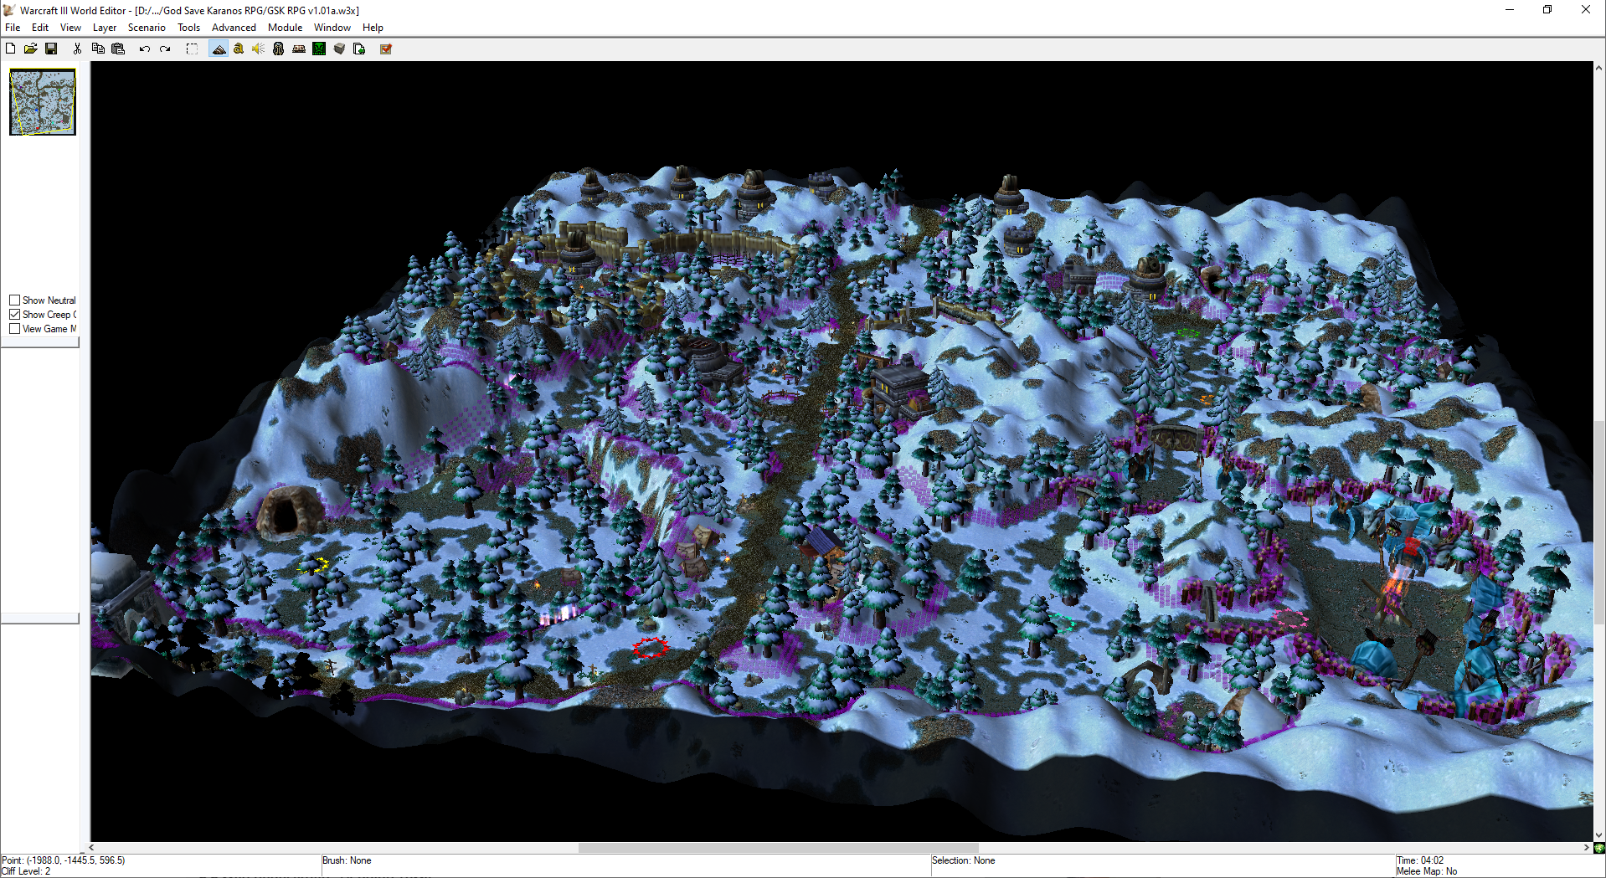Click the Test Map checkmark icon
Viewport: 1606px width, 878px height.
coord(386,49)
